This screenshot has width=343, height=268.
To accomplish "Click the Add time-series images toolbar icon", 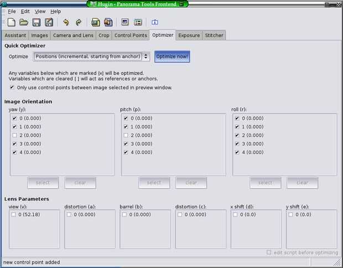I will tap(108, 22).
